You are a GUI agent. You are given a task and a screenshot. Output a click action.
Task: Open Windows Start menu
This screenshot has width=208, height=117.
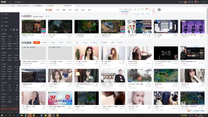[x=2, y=115]
